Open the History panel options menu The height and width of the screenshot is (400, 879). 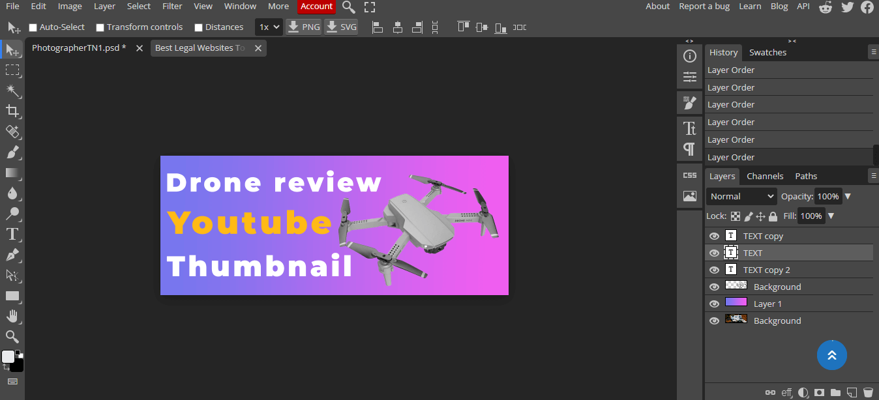(873, 52)
